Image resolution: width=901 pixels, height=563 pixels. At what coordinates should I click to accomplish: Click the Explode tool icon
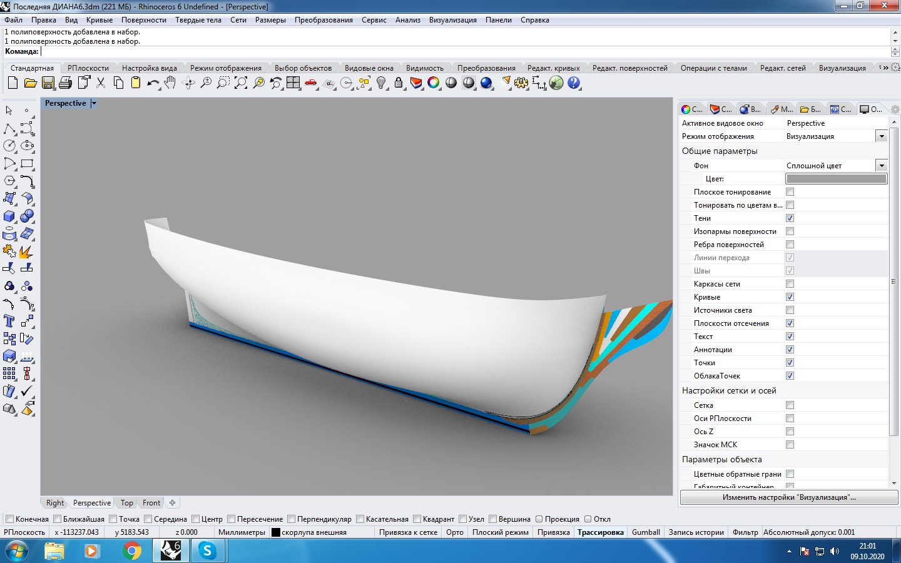27,251
